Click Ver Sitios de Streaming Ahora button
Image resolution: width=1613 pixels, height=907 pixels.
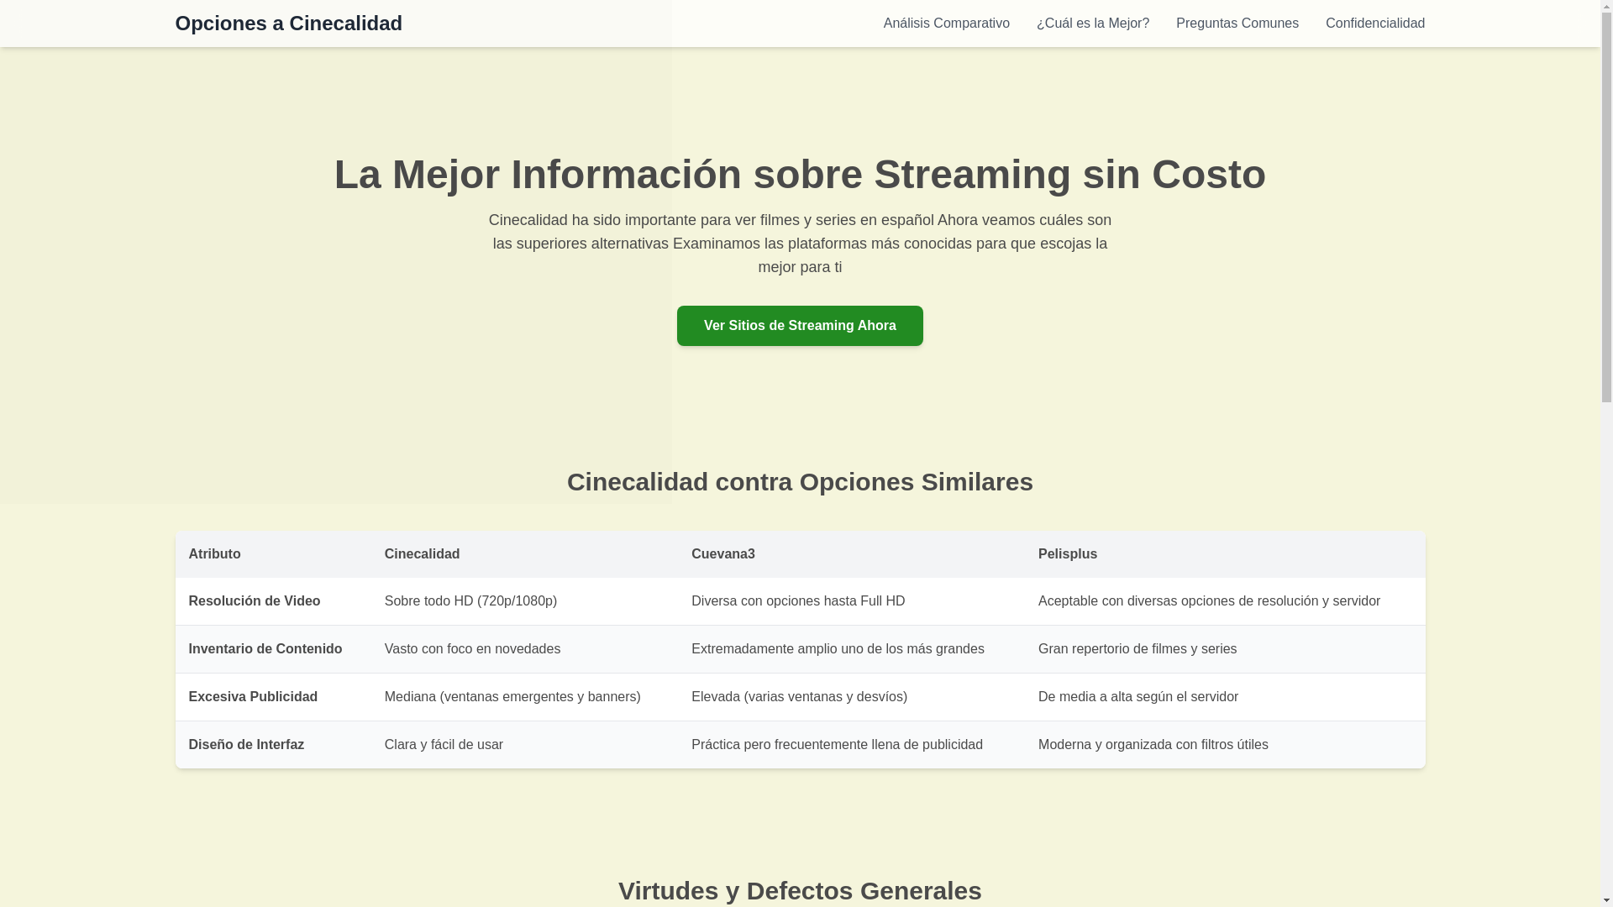click(800, 326)
